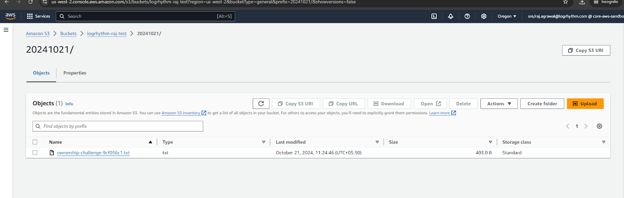Click the refresh objects button
The width and height of the screenshot is (624, 198).
(x=261, y=103)
